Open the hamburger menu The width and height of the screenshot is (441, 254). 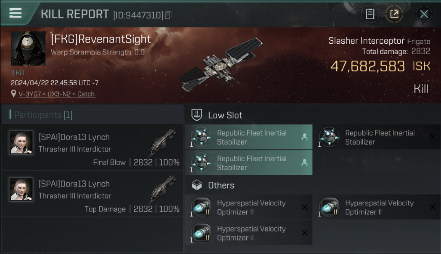coord(15,13)
